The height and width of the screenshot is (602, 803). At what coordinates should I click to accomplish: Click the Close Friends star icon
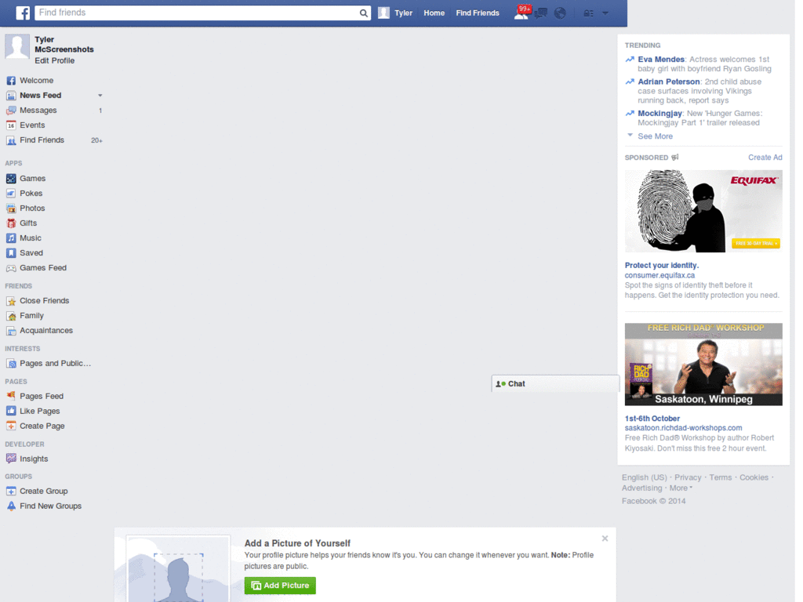point(11,300)
